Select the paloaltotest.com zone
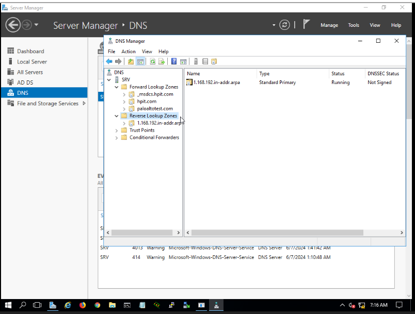 (155, 109)
